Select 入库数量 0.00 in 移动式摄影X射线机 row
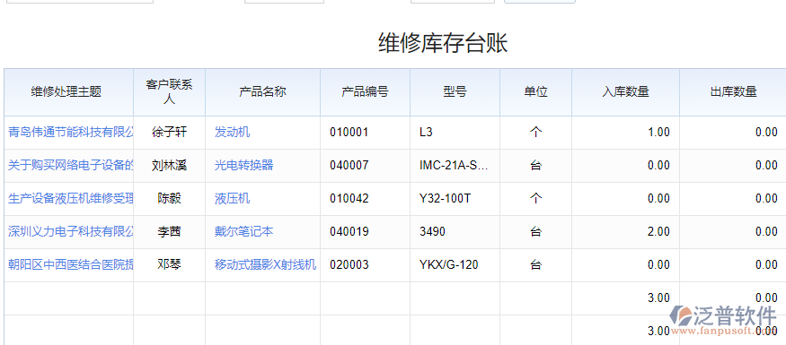The width and height of the screenshot is (786, 345). click(658, 264)
